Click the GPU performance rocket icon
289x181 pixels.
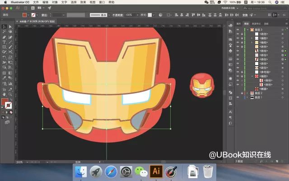[x=49, y=8]
